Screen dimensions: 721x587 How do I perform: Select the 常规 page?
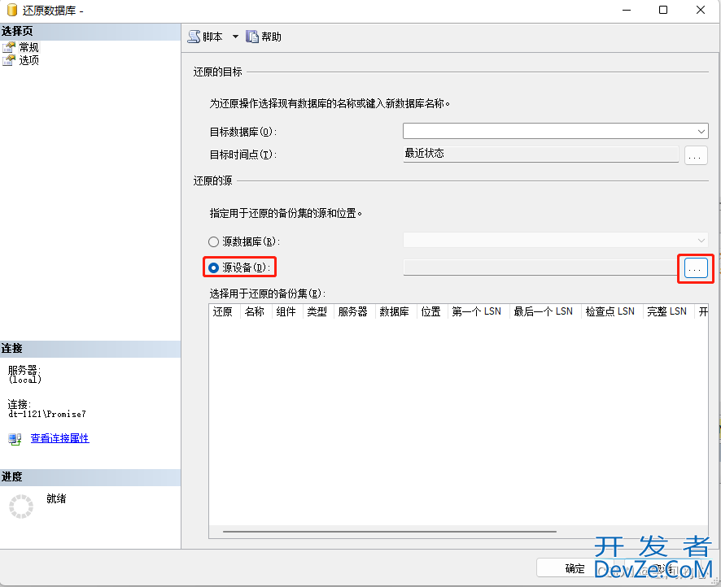click(x=28, y=47)
